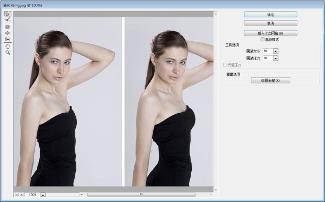Screen dimensions: 325x202
Task: Open the brush pressure dropdown arrow
Action: pos(276,58)
